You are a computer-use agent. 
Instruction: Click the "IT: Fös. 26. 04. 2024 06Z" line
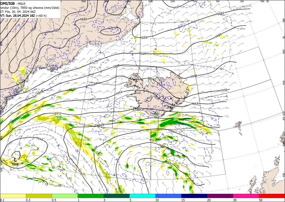pyautogui.click(x=18, y=12)
